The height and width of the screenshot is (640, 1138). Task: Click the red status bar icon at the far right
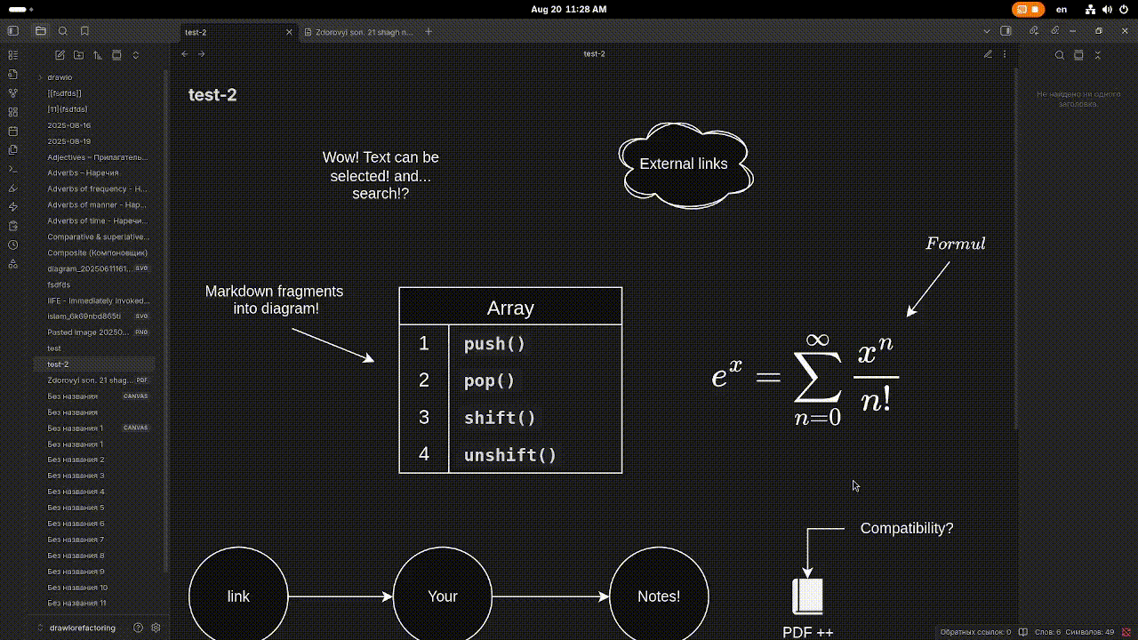point(1126,632)
